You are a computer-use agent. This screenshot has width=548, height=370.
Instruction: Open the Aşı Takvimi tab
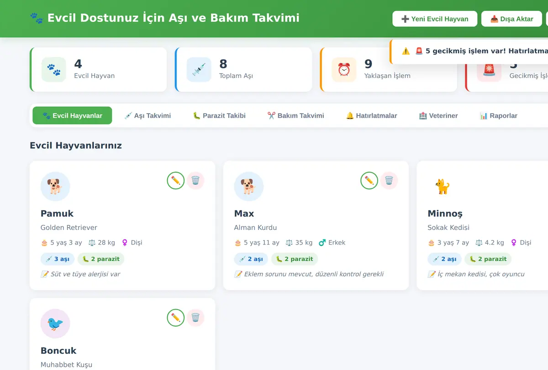pyautogui.click(x=148, y=116)
